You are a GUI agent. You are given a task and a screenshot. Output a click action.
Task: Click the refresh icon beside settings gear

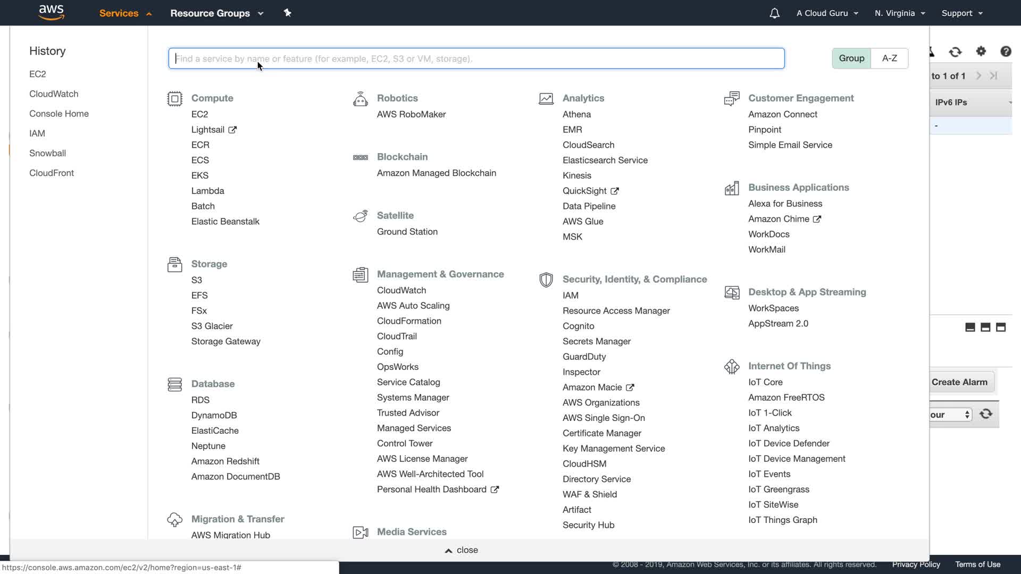[x=955, y=52]
